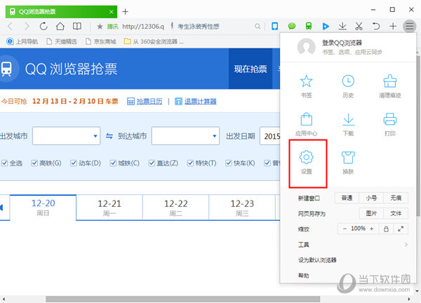Click the bookmark star in address bar

(100, 26)
